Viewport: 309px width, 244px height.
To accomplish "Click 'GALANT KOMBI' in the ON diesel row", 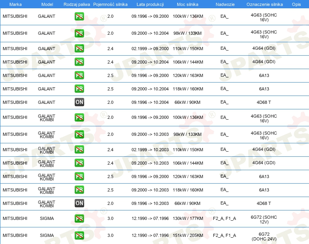I will click(x=47, y=204).
